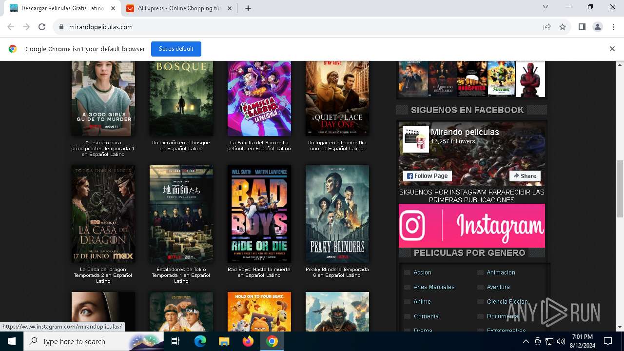Image resolution: width=624 pixels, height=351 pixels.
Task: Open the Windows notification center
Action: tap(608, 341)
